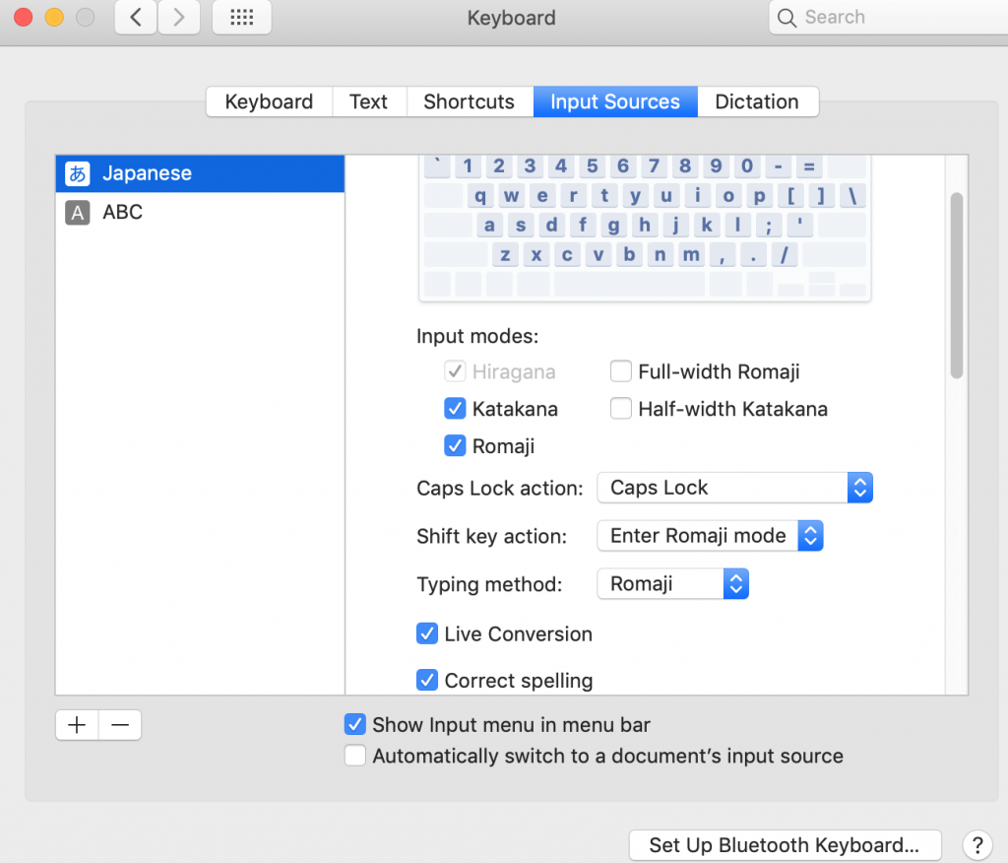Select the Japanese input source icon

point(75,172)
